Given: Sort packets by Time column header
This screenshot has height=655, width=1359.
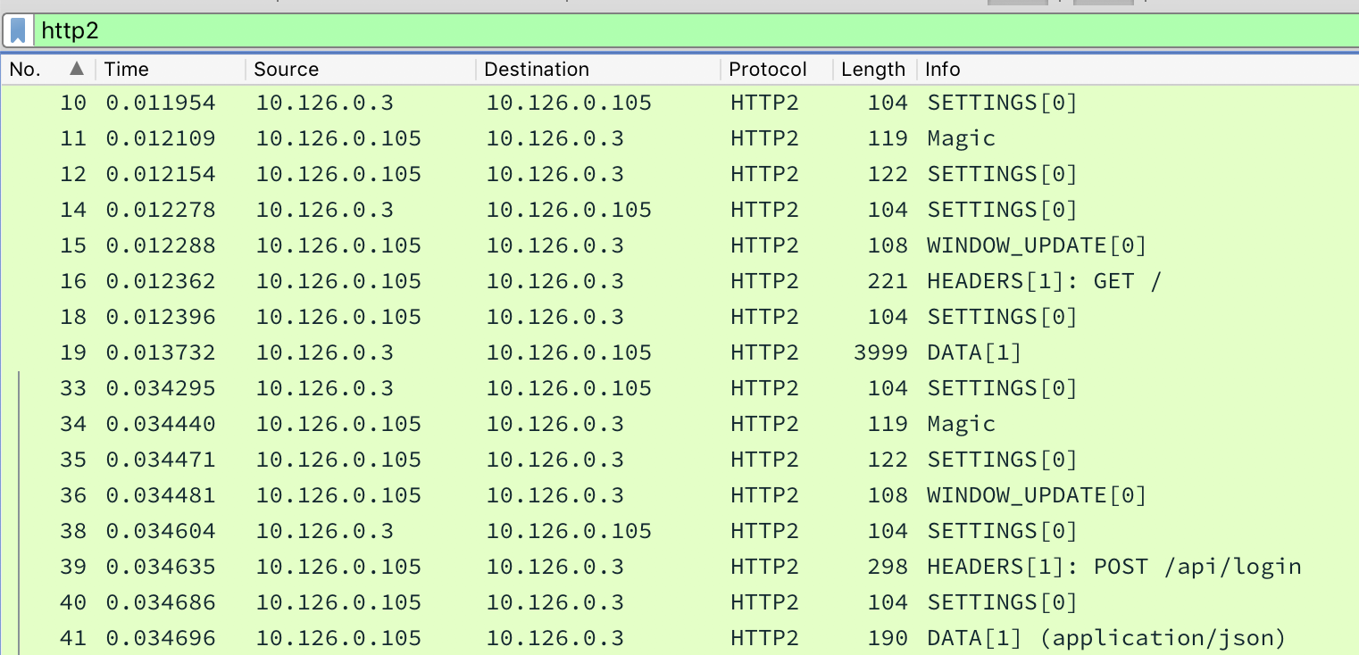Looking at the screenshot, I should [170, 70].
